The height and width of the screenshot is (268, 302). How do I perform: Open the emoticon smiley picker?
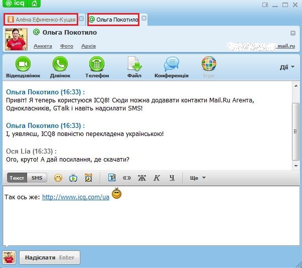[58, 178]
